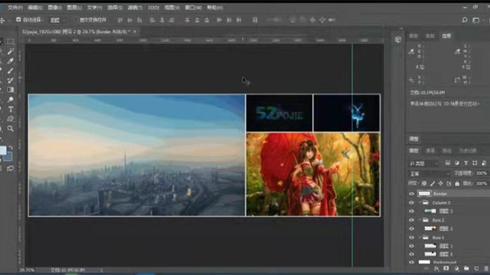This screenshot has width=490, height=275.
Task: Pick the Magic Wand tool
Action: click(11, 51)
